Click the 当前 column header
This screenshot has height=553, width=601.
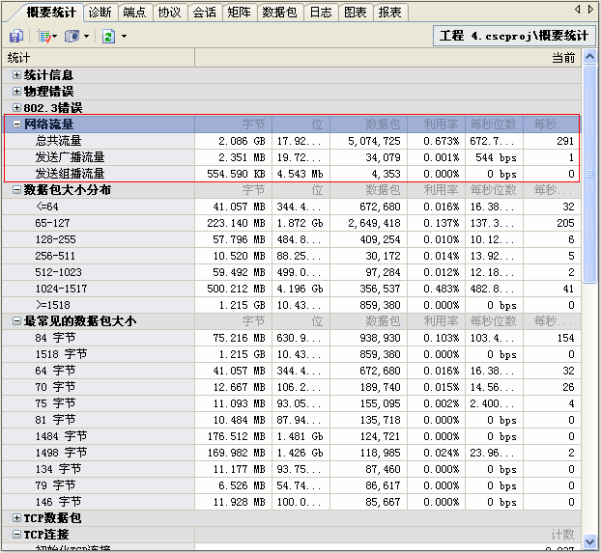click(x=387, y=58)
